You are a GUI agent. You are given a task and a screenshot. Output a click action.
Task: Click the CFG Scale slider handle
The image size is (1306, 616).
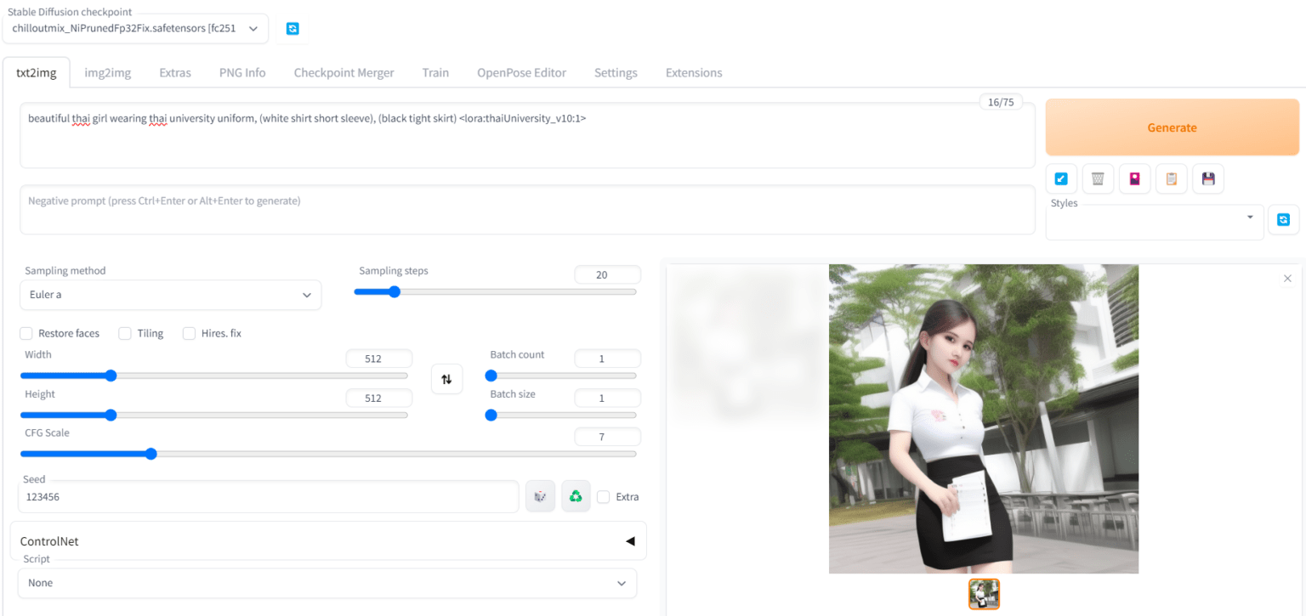pos(150,454)
